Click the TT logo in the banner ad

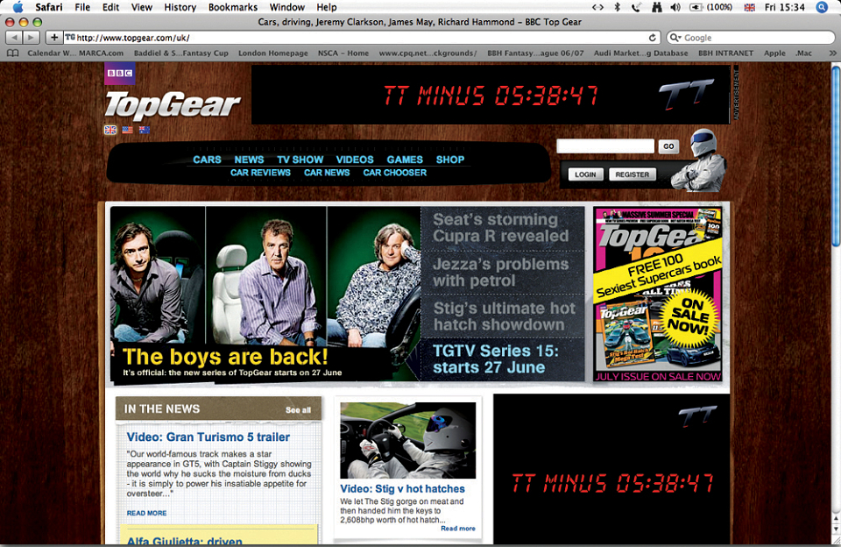click(x=687, y=95)
